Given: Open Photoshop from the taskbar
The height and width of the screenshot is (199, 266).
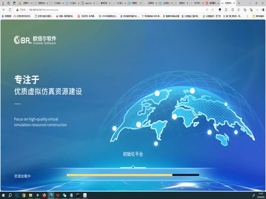Looking at the screenshot, I should click(x=17, y=195).
